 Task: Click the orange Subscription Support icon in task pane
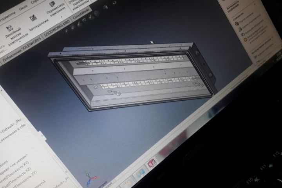246,40
